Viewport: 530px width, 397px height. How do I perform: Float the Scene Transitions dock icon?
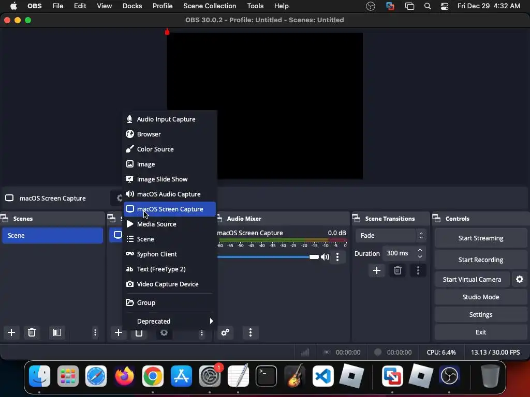[x=356, y=219]
